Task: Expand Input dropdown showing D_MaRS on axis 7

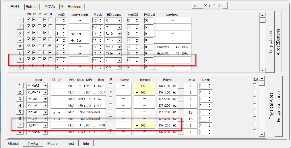Action: click(x=45, y=125)
